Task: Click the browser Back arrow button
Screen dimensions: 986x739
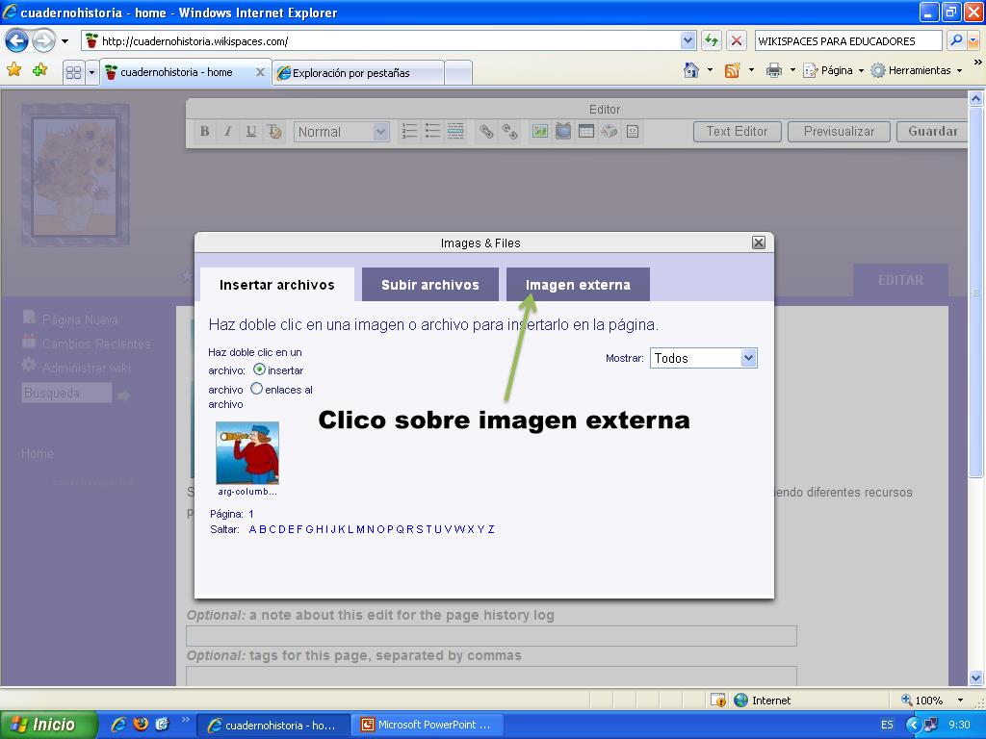Action: click(16, 41)
